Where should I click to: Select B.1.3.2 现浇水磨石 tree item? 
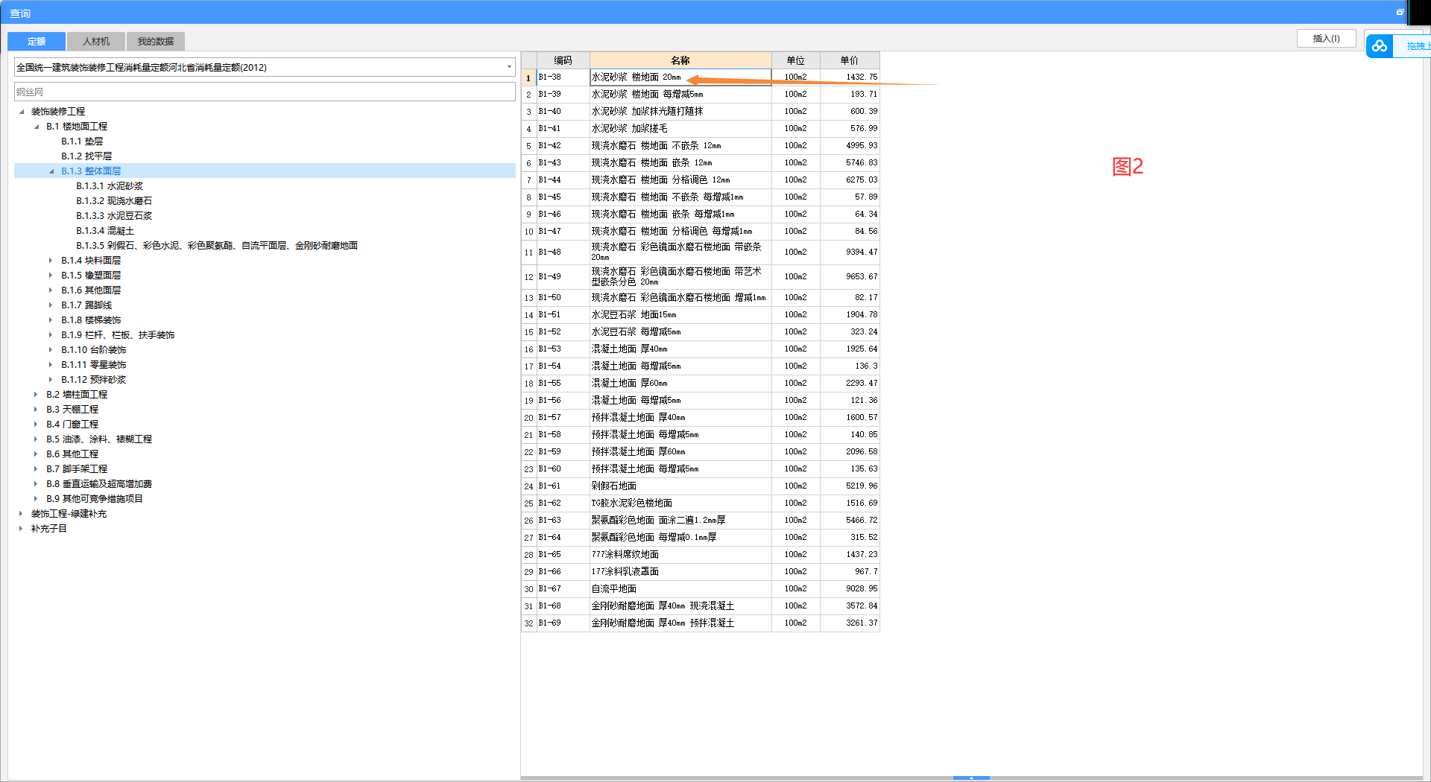coord(114,201)
